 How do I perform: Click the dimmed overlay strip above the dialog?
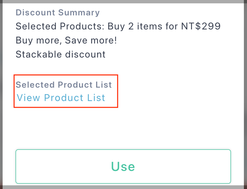tap(123, 1)
